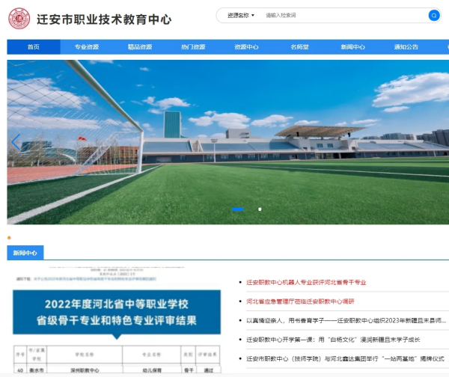
Task: Open the 资源名称 search type dropdown
Action: 240,15
